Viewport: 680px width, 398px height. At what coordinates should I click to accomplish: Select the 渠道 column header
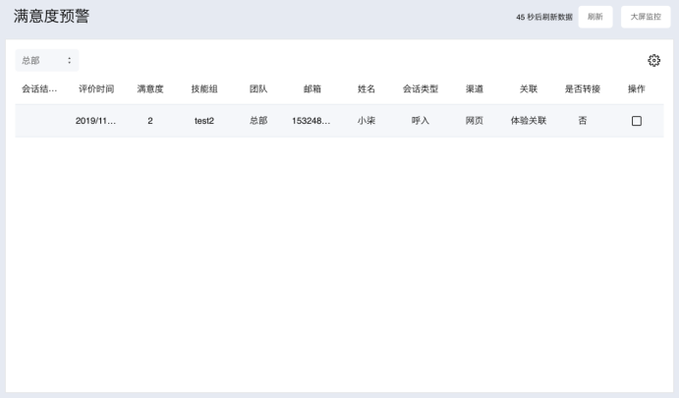coord(475,89)
